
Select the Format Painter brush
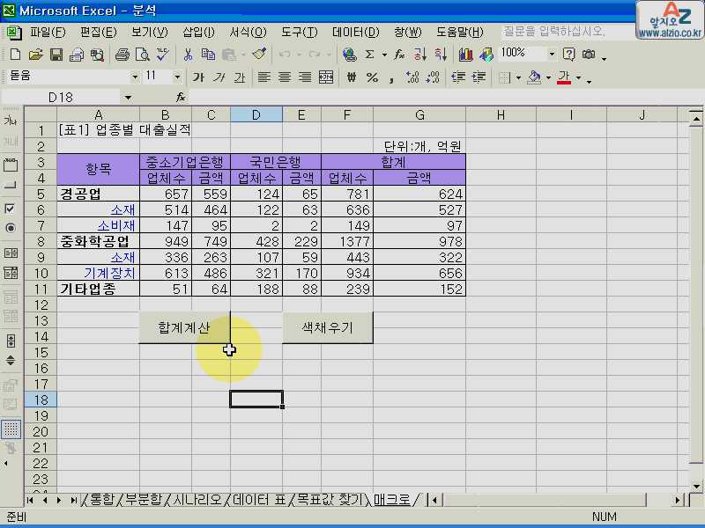(259, 55)
